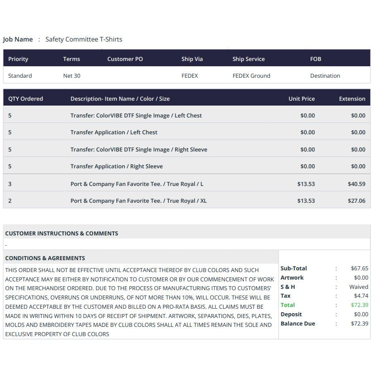Select the Conditions & Agreements heading
This screenshot has width=375, height=375.
coord(45,258)
